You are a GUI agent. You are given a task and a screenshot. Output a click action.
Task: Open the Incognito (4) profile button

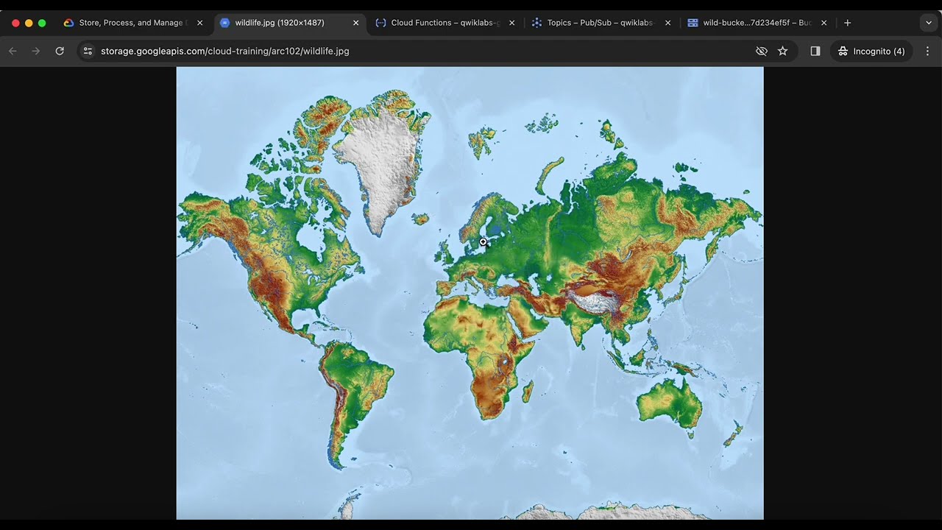click(x=872, y=51)
